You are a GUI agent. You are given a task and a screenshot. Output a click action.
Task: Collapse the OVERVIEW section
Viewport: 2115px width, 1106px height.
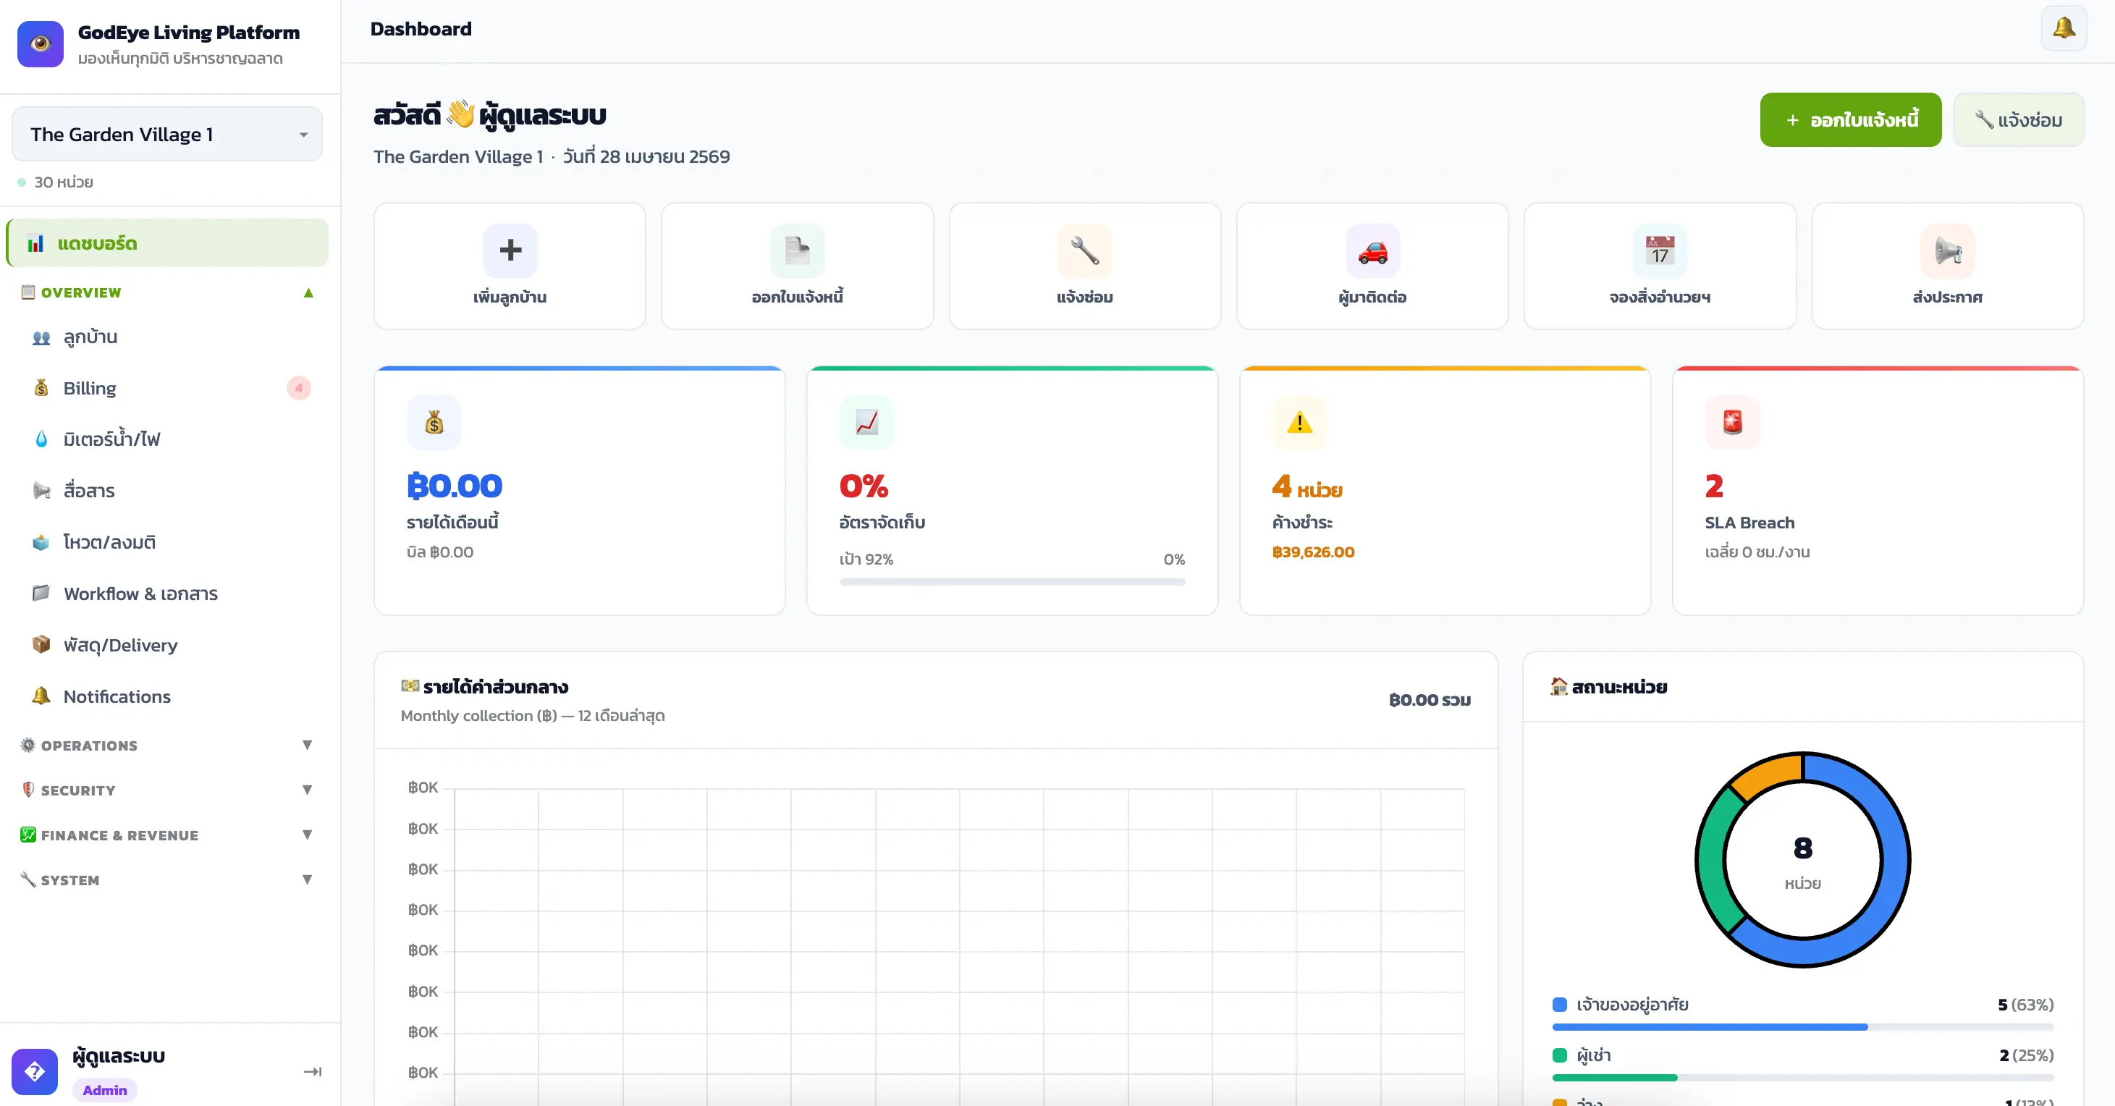tap(167, 292)
